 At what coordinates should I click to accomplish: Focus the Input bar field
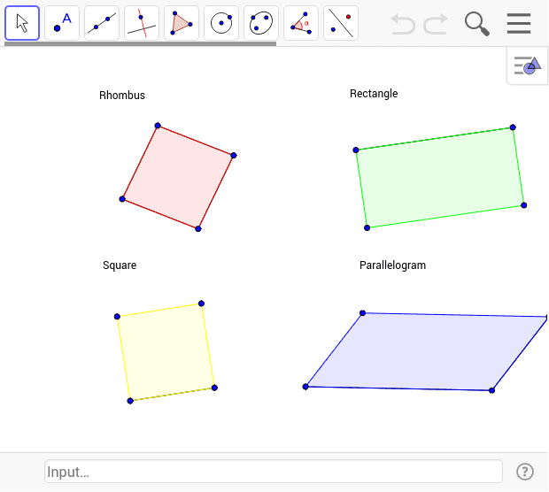274,472
